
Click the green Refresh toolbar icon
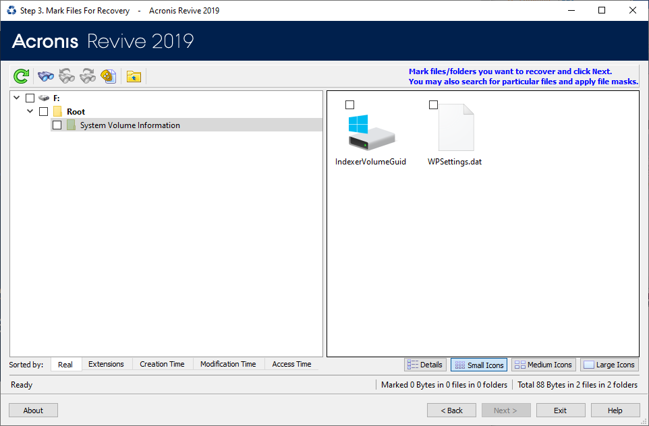(21, 76)
